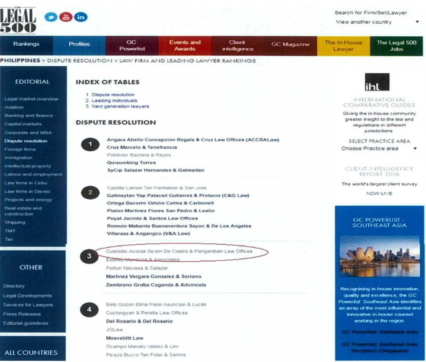The width and height of the screenshot is (426, 362).
Task: Open Real estate and construction section
Action: tap(23, 211)
